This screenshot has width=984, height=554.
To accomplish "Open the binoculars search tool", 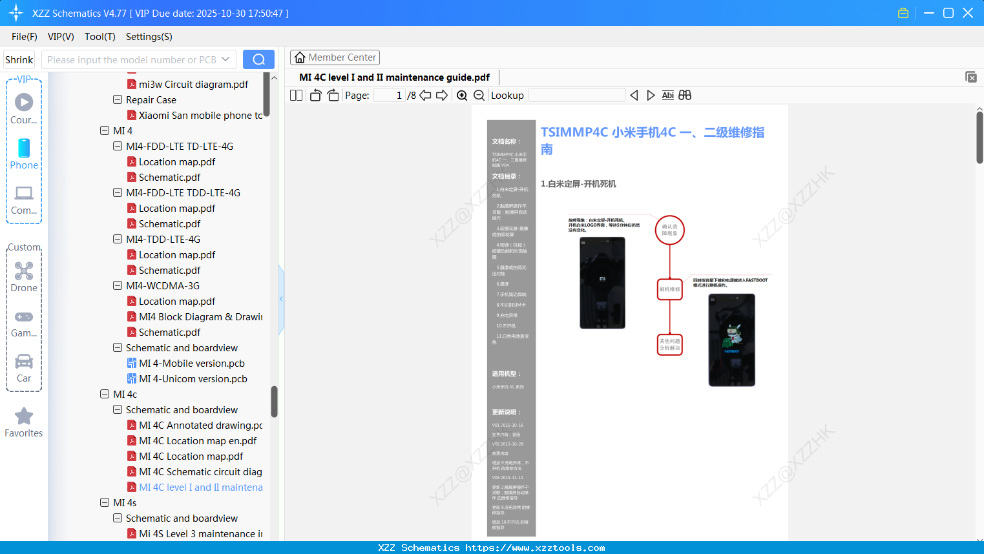I will tap(685, 94).
